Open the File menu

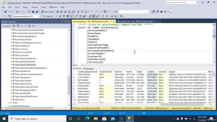(3, 7)
